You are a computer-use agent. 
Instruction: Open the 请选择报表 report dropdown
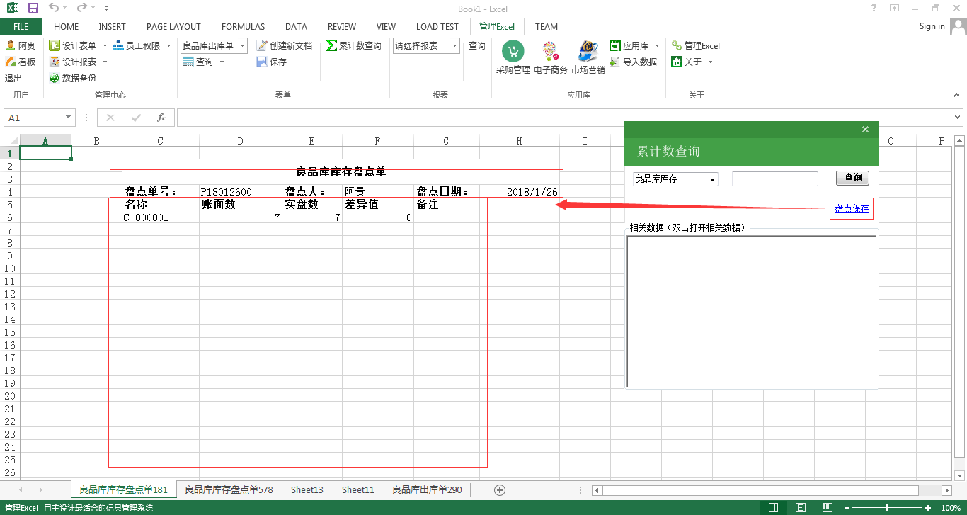click(x=454, y=45)
